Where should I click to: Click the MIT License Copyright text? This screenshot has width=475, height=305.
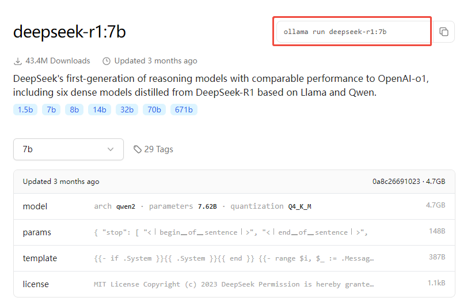pos(234,284)
